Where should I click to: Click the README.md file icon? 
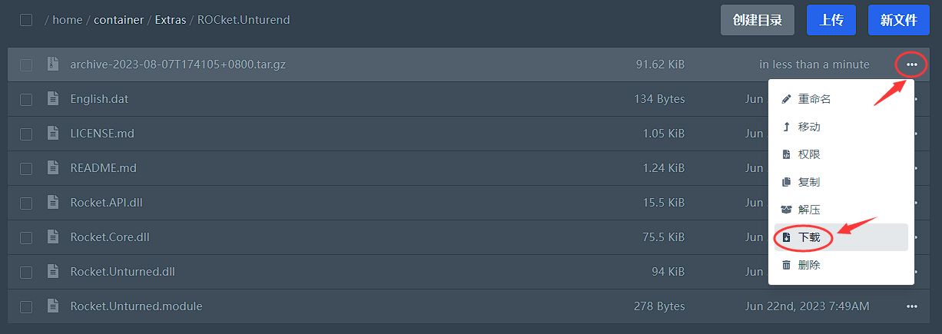pos(52,167)
